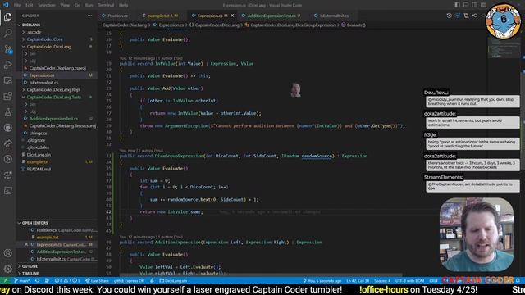Open Explorer's three-dot Views and More Actions
The width and height of the screenshot is (525, 295).
[89, 16]
